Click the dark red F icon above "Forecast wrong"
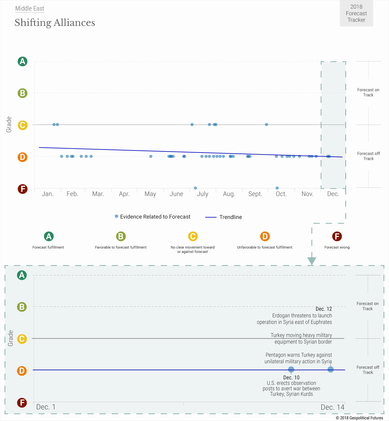This screenshot has height=421, width=389. pyautogui.click(x=337, y=236)
